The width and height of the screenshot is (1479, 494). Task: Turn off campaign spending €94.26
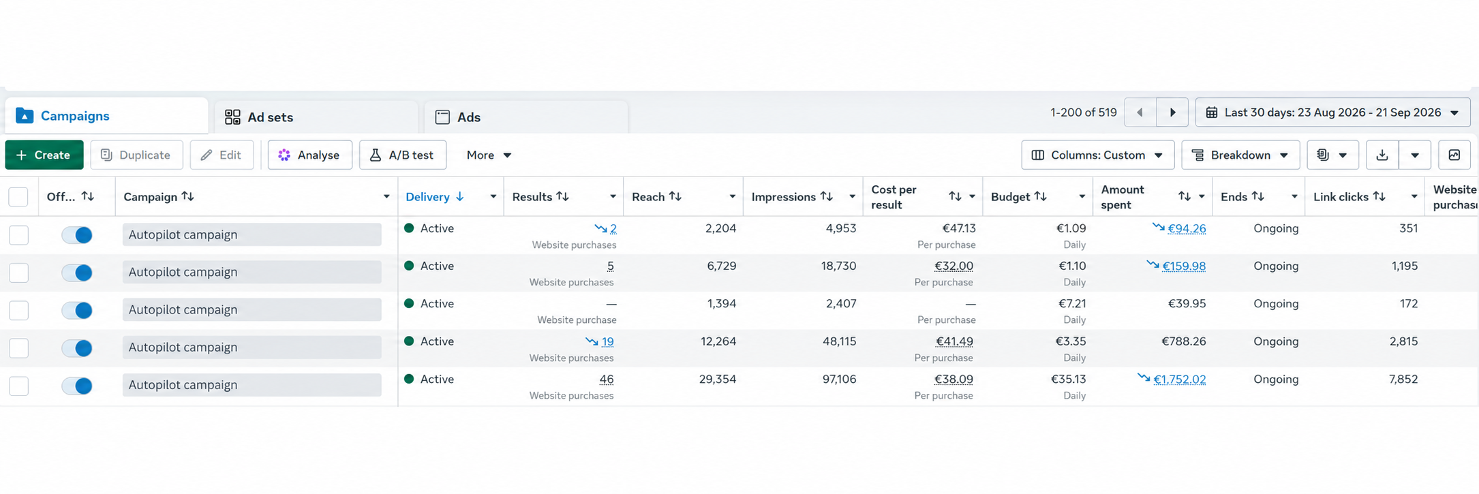click(77, 235)
